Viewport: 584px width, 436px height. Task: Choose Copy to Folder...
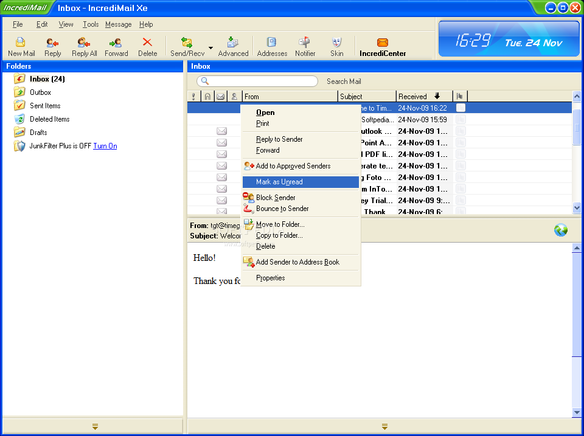(x=301, y=235)
